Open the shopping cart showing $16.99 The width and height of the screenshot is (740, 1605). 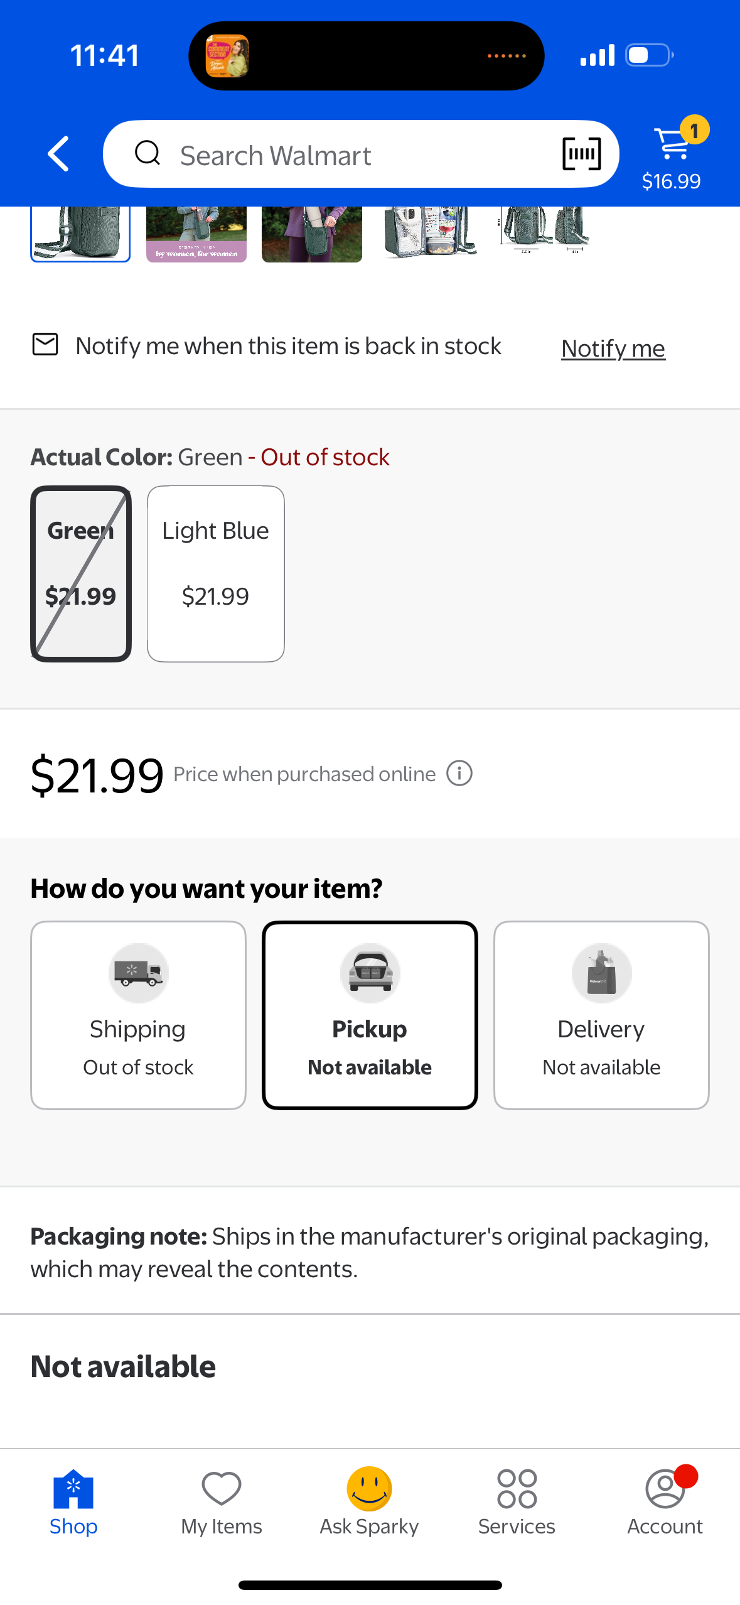click(x=672, y=154)
